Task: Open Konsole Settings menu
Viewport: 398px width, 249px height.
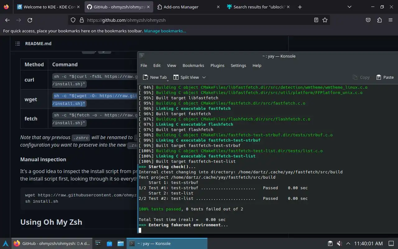Action: coord(238,65)
